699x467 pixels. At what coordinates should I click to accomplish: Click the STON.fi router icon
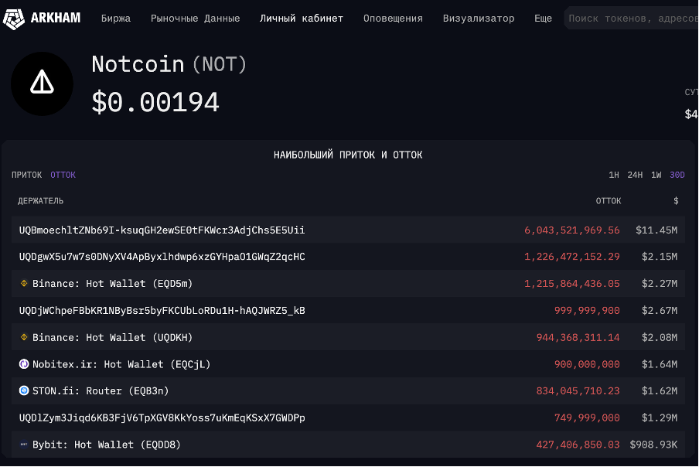pos(24,390)
